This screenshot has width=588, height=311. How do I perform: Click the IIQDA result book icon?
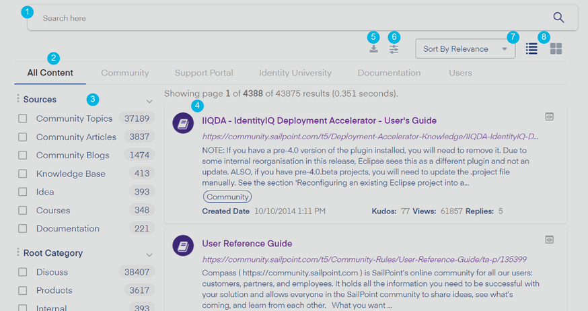(x=184, y=123)
